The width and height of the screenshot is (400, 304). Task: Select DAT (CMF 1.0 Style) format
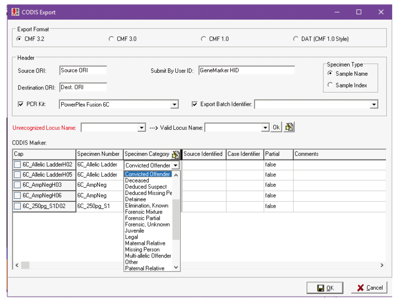(x=296, y=39)
